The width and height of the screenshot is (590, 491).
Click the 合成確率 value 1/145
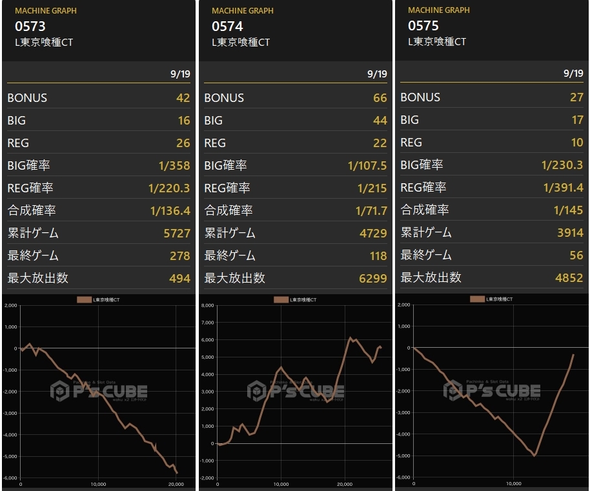[x=568, y=210]
